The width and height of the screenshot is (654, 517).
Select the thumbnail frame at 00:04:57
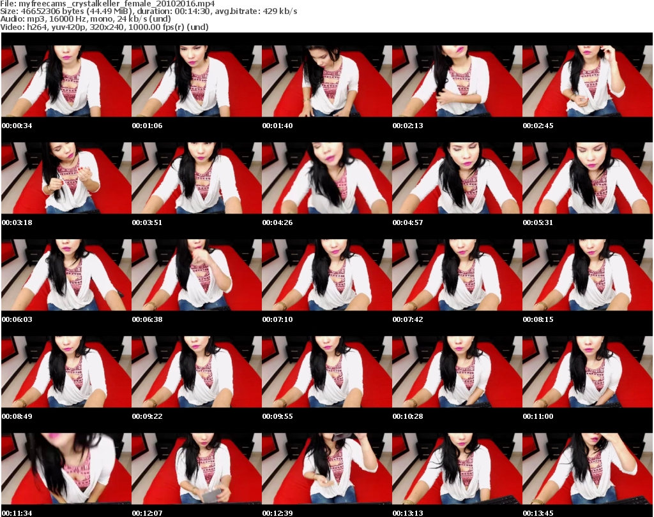(x=457, y=178)
